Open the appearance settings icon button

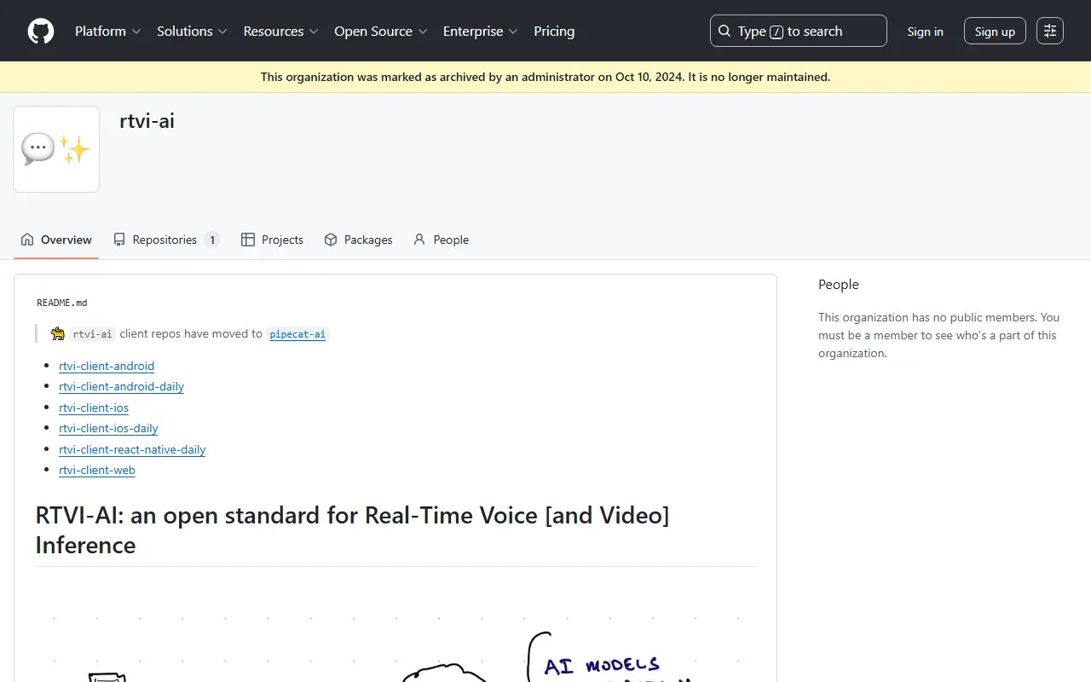pyautogui.click(x=1050, y=32)
